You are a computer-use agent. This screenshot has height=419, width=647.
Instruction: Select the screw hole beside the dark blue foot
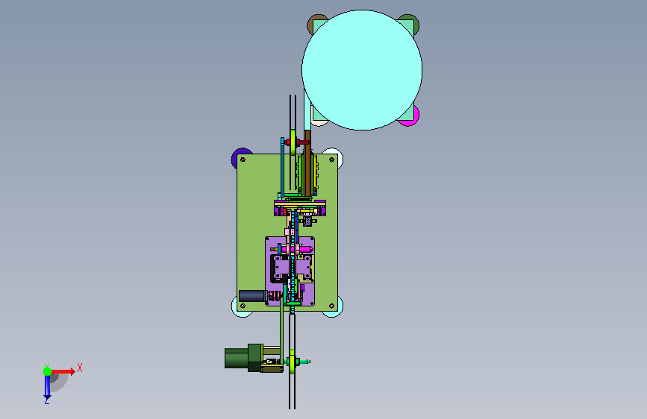(x=243, y=160)
